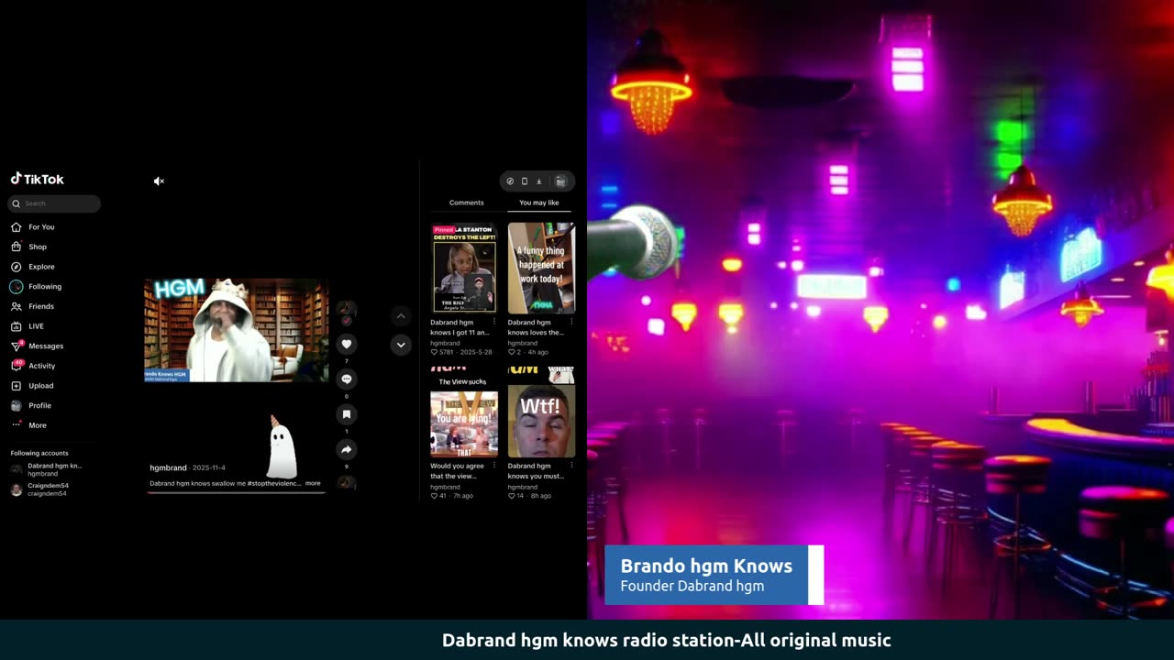Open the 'Wtf!' video thumbnail

[x=541, y=412]
